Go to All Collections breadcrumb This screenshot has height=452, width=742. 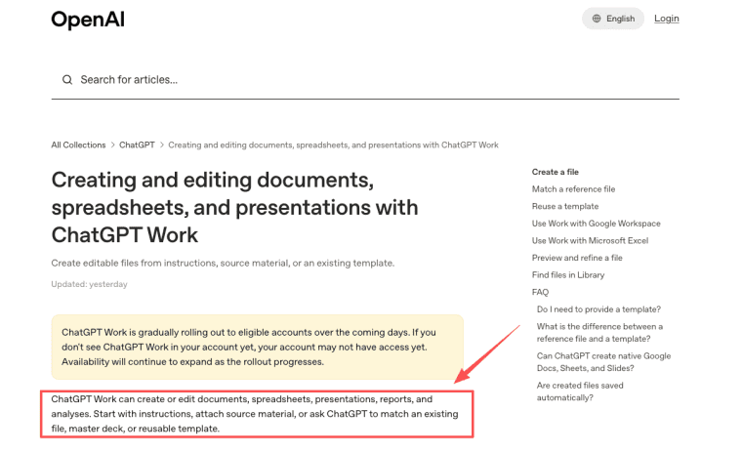coord(78,144)
